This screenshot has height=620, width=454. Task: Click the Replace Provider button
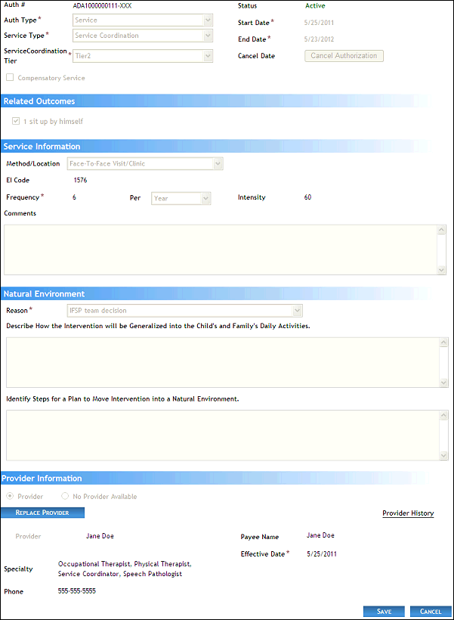pyautogui.click(x=42, y=513)
